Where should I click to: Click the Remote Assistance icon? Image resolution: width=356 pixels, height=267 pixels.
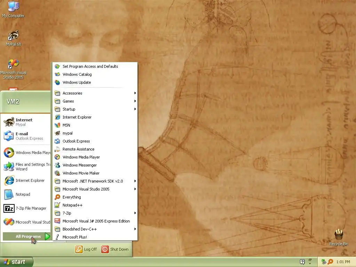coord(57,149)
